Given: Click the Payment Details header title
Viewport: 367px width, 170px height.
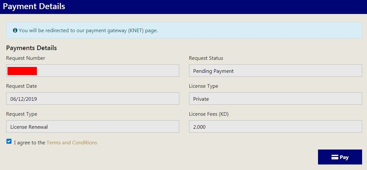Looking at the screenshot, I should (x=34, y=7).
